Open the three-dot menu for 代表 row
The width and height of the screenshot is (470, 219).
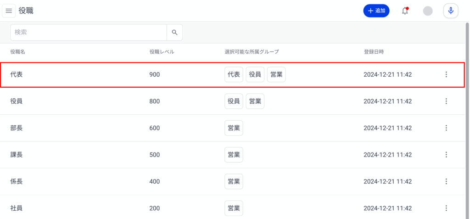pyautogui.click(x=446, y=74)
